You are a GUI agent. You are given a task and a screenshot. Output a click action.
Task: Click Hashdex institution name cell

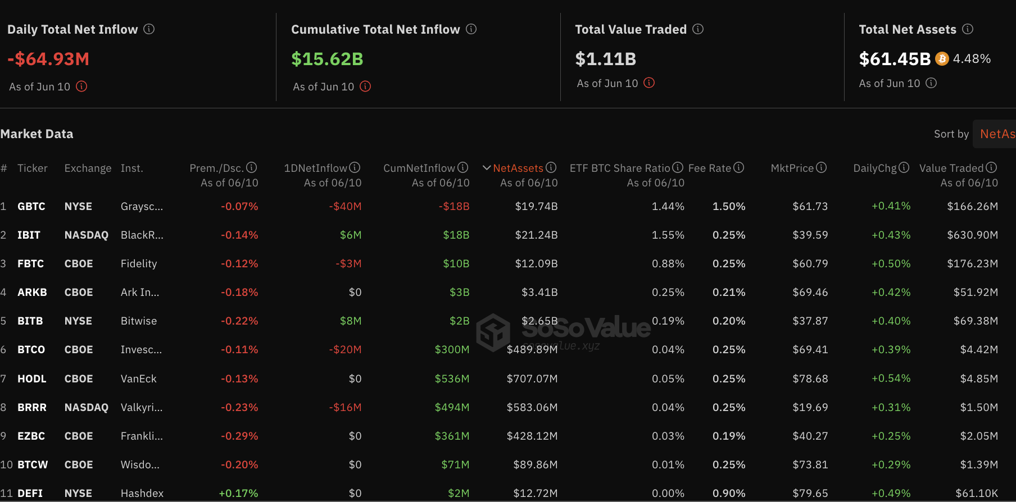click(142, 493)
